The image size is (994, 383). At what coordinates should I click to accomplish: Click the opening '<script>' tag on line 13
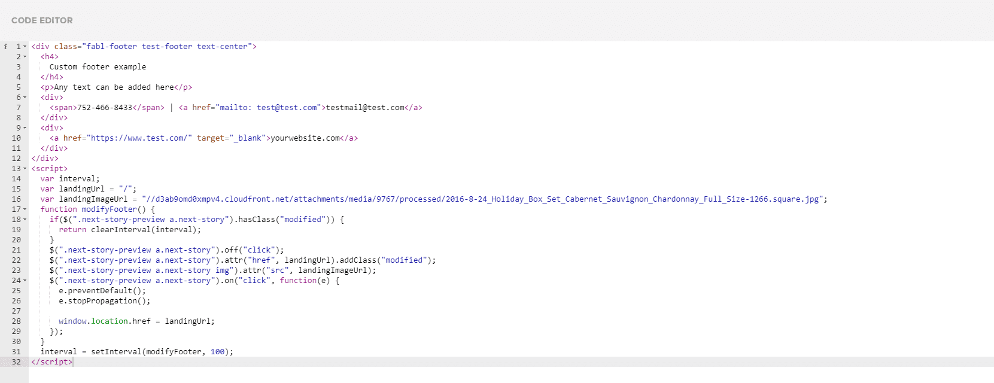click(x=50, y=169)
